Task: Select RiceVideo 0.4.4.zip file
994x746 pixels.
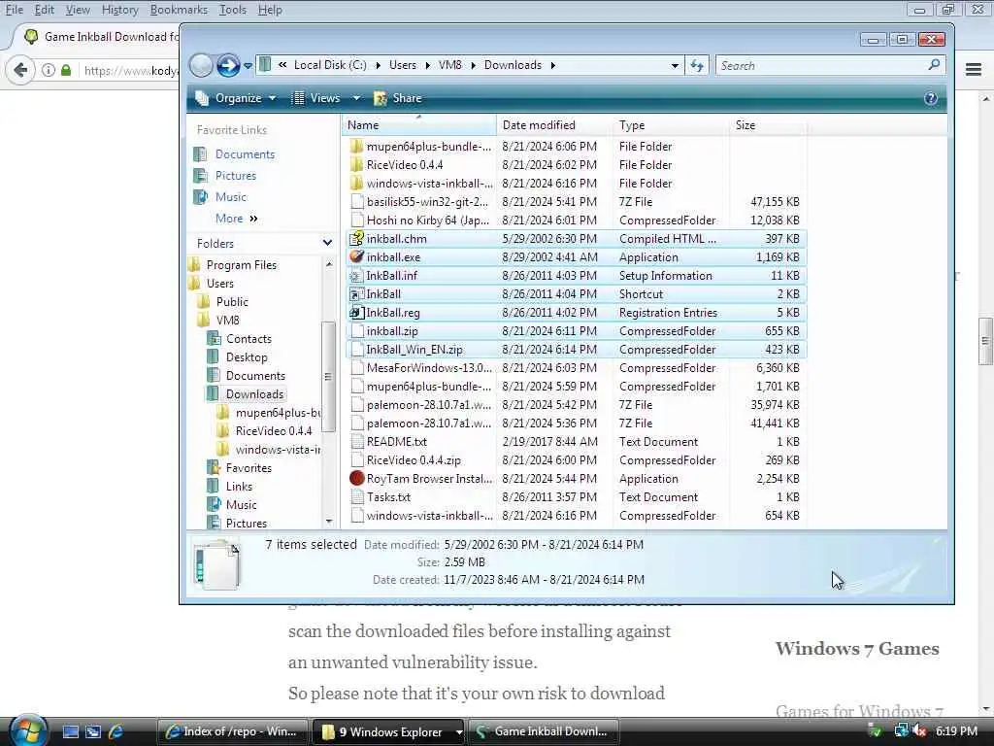Action: 576,459
